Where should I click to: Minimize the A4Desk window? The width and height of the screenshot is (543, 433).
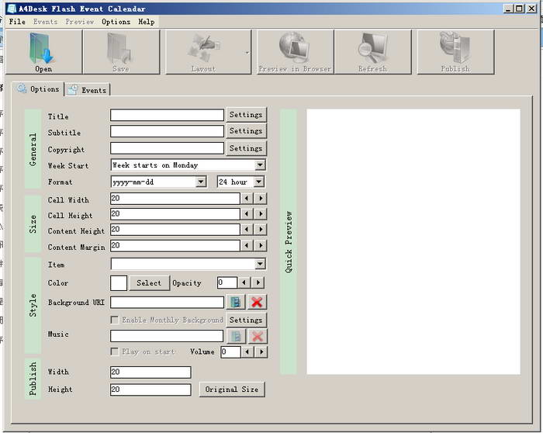[x=508, y=9]
